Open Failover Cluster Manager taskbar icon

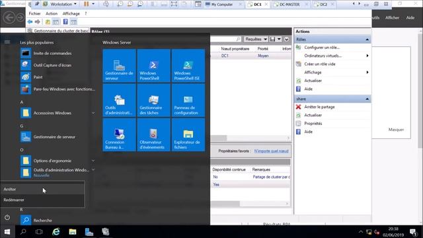pyautogui.click(x=106, y=232)
